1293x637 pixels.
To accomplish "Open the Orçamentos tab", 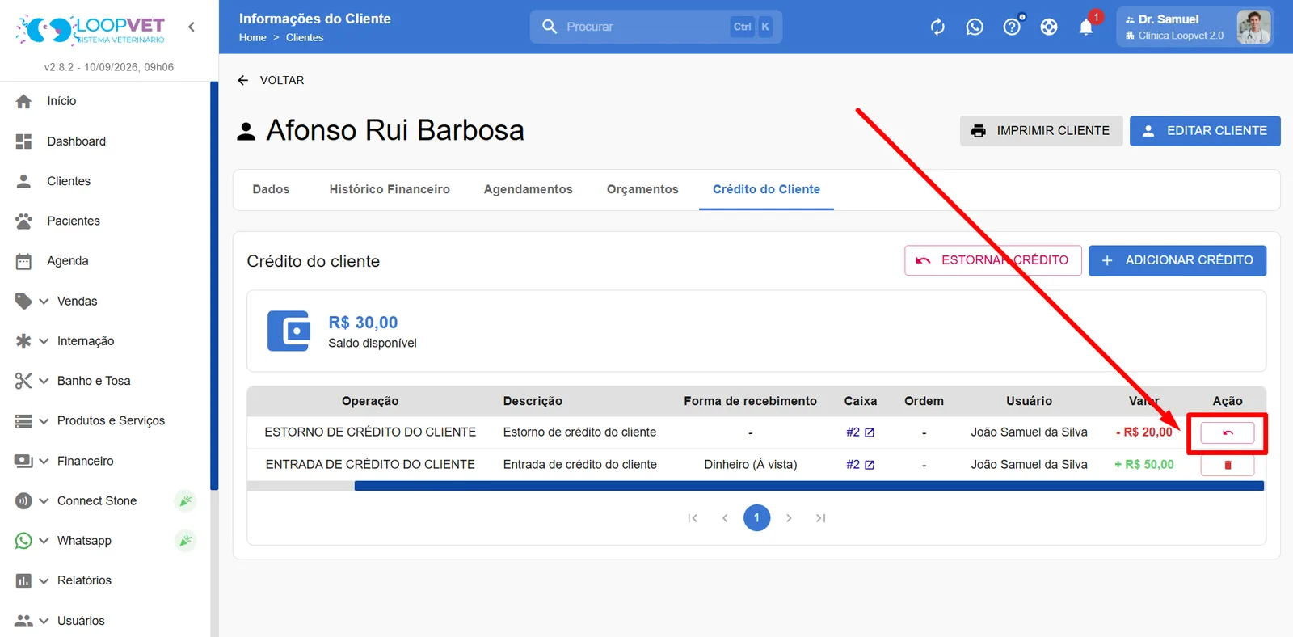I will [x=642, y=189].
